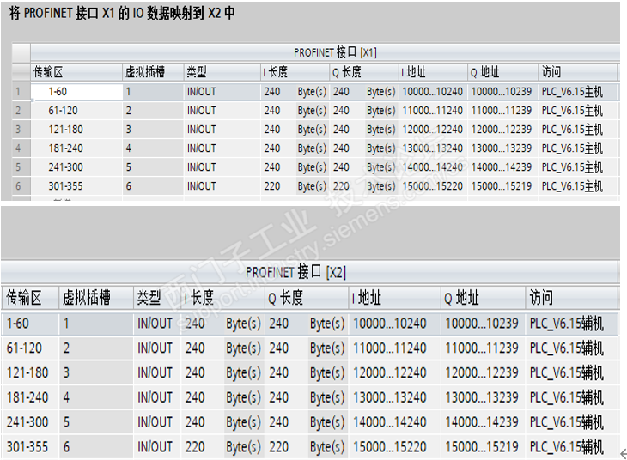Click Q address '15000...15219' in X1 table
The width and height of the screenshot is (627, 460).
(502, 186)
